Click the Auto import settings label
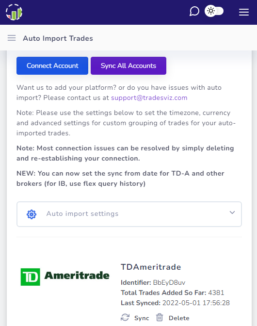 [82, 214]
